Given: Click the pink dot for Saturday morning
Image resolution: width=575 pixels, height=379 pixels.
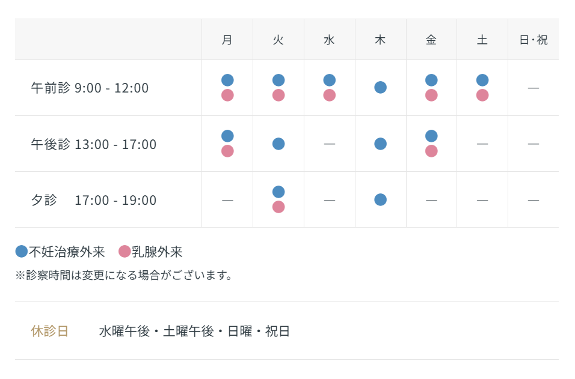Looking at the screenshot, I should pos(482,95).
